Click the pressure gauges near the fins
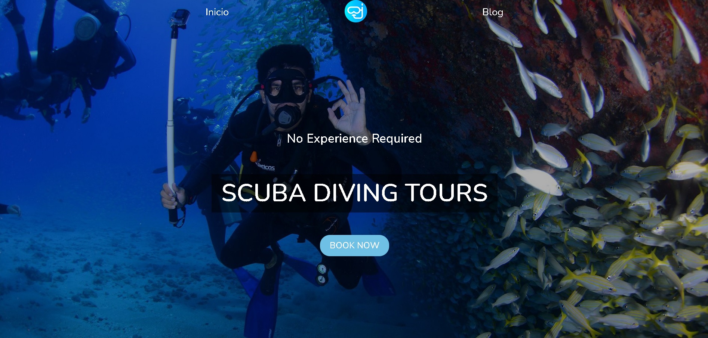Screen dimensions: 708x338 tap(322, 274)
